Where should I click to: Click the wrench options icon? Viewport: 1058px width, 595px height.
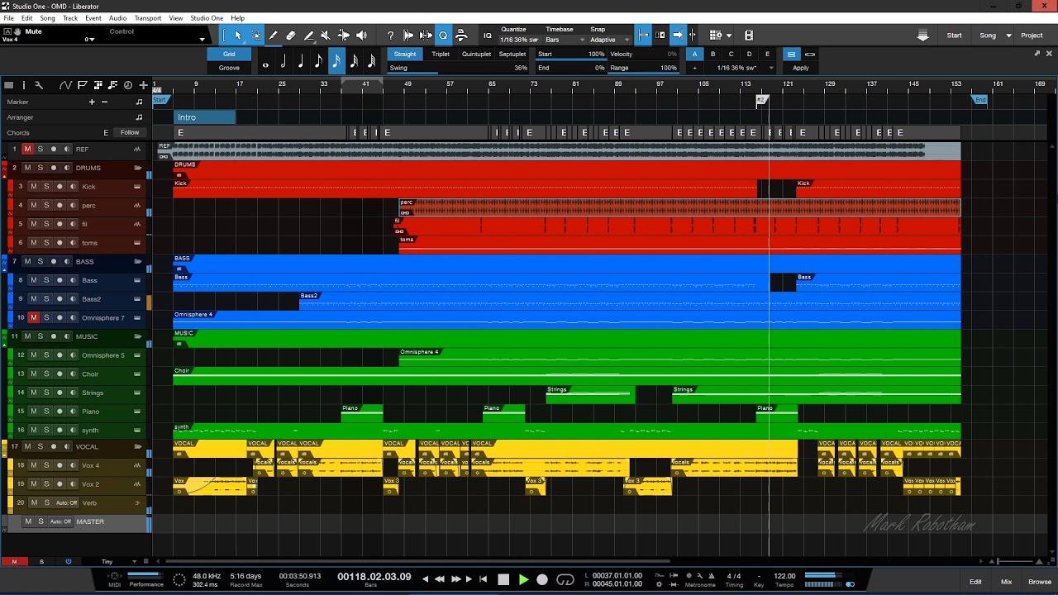pyautogui.click(x=38, y=85)
